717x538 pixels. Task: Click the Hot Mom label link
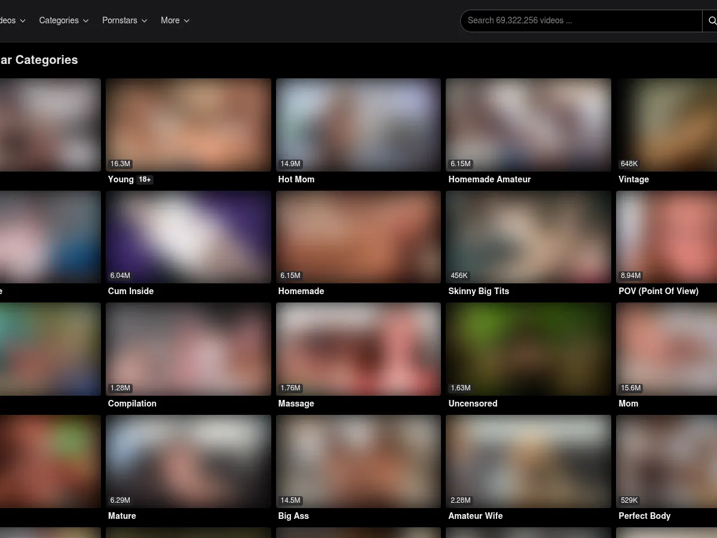[296, 179]
